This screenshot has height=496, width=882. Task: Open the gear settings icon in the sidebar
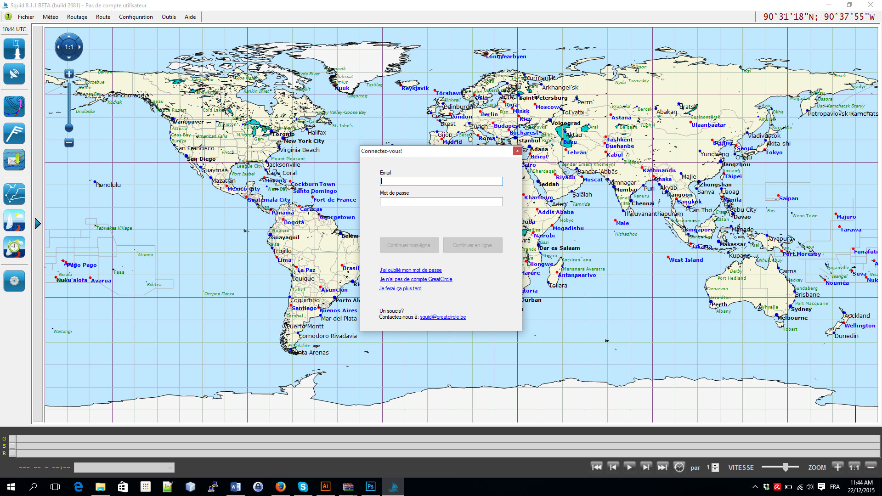coord(14,281)
